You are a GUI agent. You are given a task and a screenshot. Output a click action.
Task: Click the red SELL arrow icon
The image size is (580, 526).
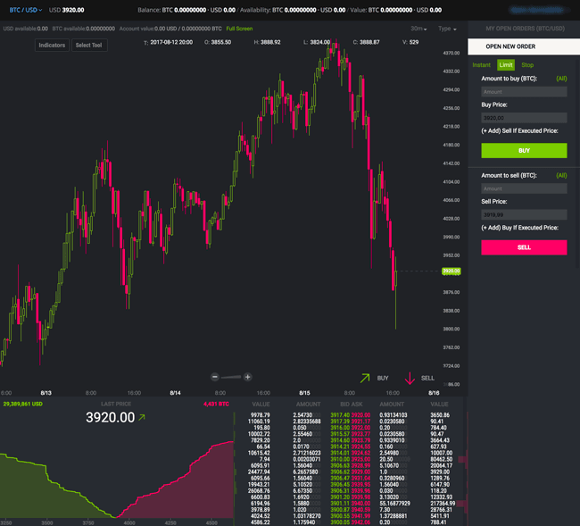410,379
